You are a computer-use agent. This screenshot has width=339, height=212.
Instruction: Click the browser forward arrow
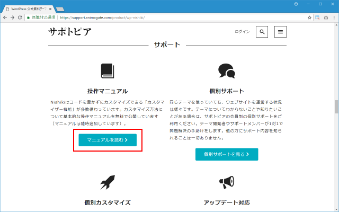coord(12,17)
